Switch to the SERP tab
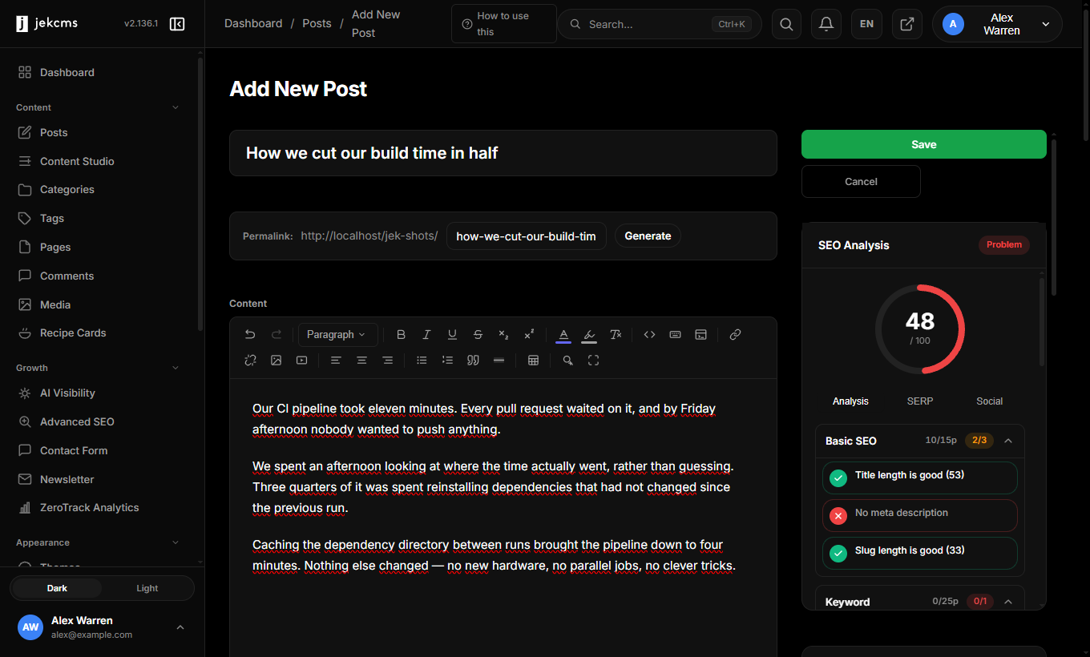 [x=920, y=401]
